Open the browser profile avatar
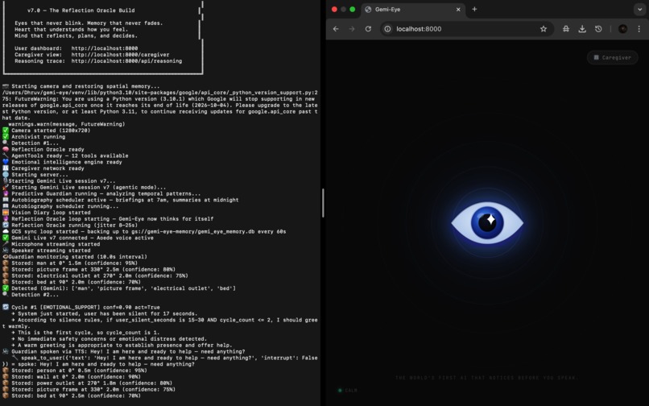This screenshot has height=406, width=649. 623,29
